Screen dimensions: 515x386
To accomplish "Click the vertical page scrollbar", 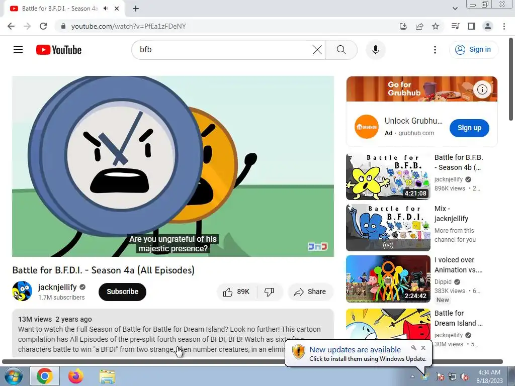I will pos(511,79).
